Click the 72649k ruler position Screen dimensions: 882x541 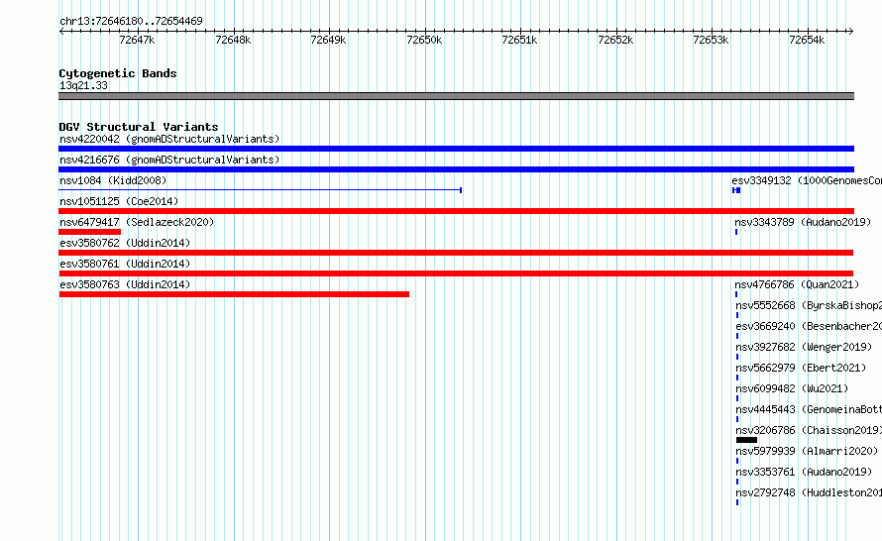tap(328, 40)
